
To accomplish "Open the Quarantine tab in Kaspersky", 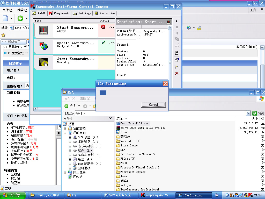I will pos(105,13).
